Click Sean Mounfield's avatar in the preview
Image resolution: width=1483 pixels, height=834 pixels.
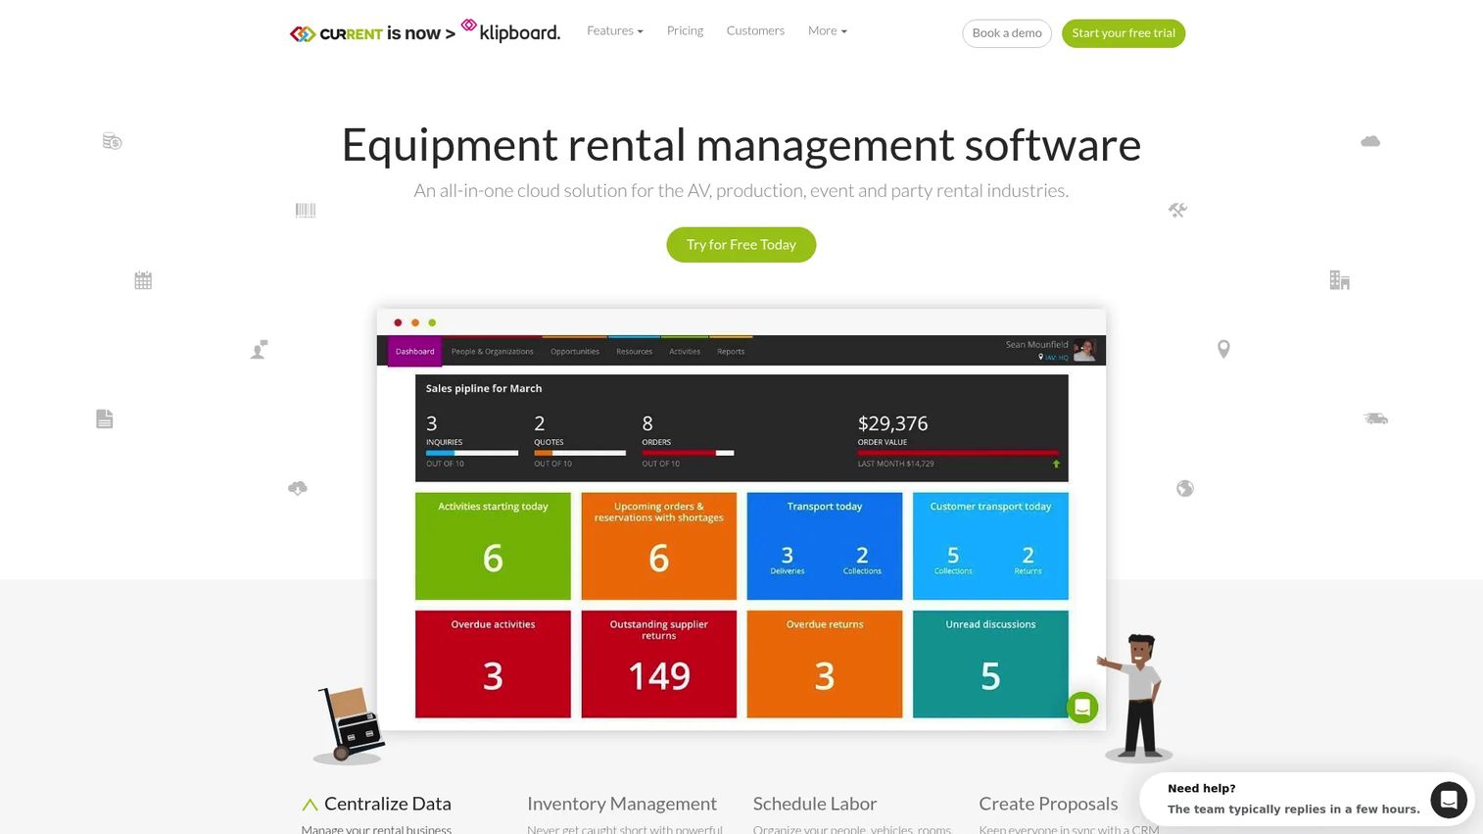tap(1084, 350)
